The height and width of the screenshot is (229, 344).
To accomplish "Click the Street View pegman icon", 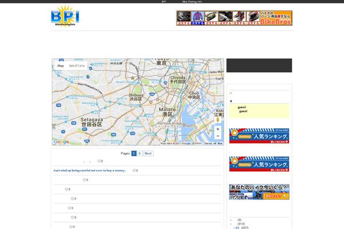I will coord(218,120).
